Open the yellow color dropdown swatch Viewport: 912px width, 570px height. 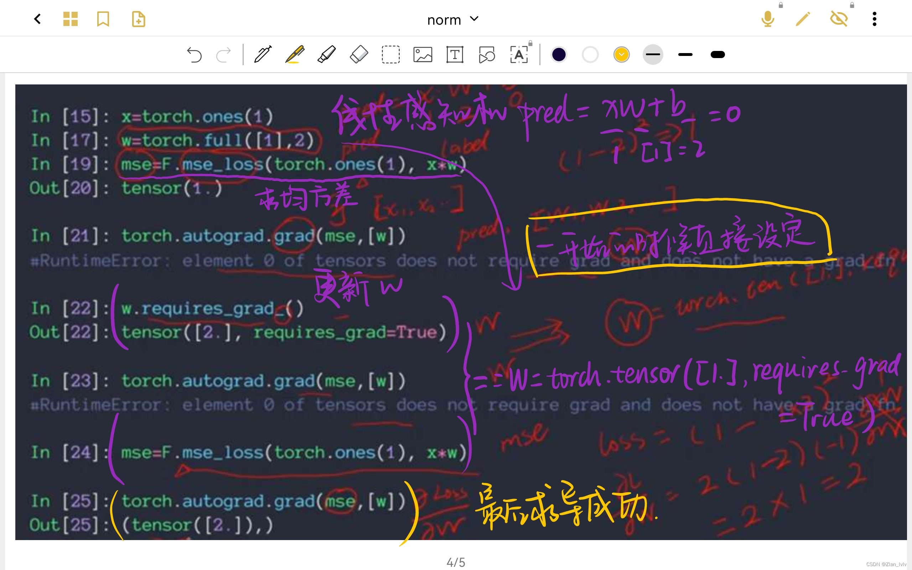pos(621,55)
